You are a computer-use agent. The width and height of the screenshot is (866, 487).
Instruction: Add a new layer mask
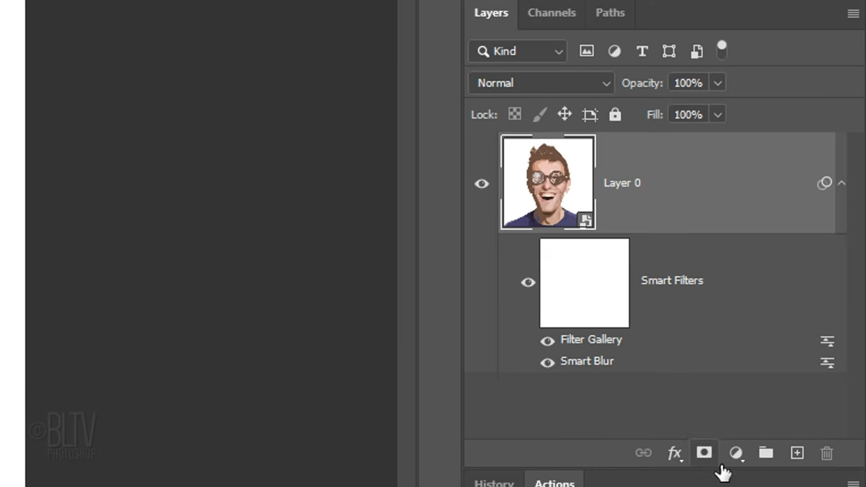(704, 453)
